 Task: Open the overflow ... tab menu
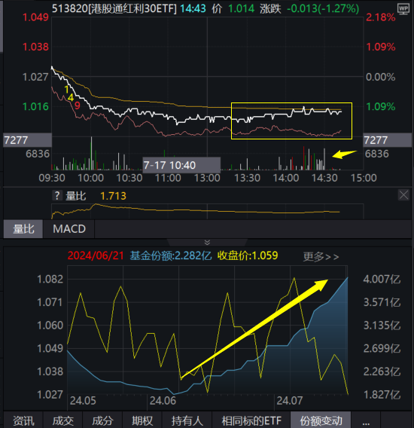coord(366,421)
